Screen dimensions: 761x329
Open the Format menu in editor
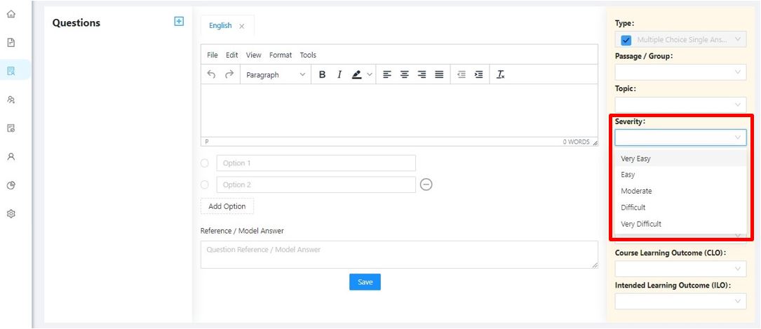[280, 55]
